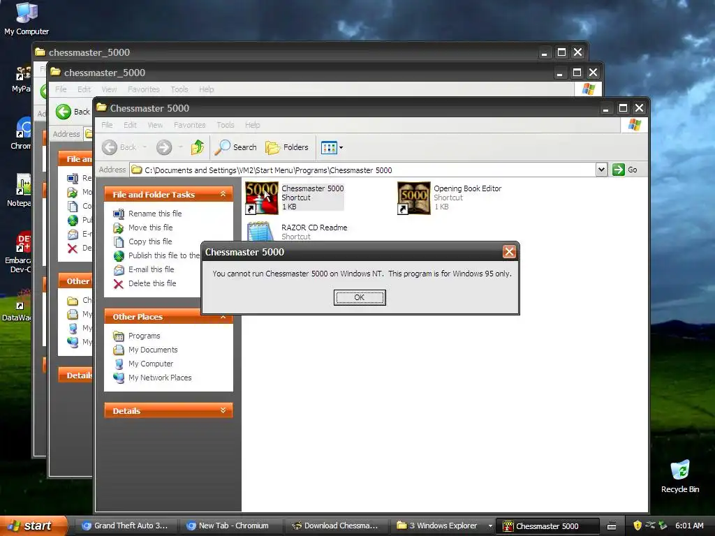715x536 pixels.
Task: Select the RAZOR CD Readme shortcut icon
Action: [x=260, y=231]
